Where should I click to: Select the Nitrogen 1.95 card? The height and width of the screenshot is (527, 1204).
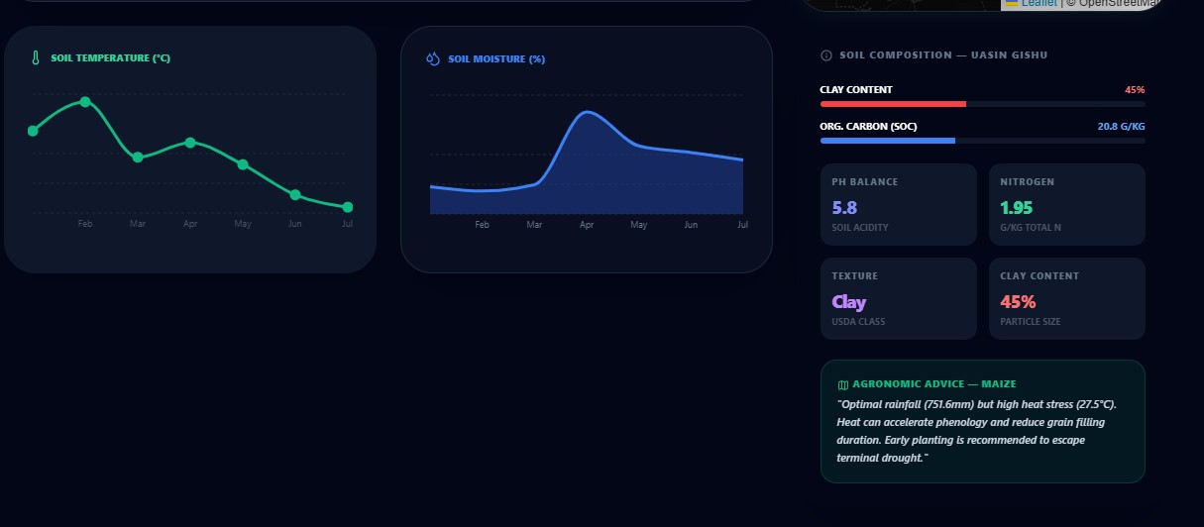point(1067,204)
